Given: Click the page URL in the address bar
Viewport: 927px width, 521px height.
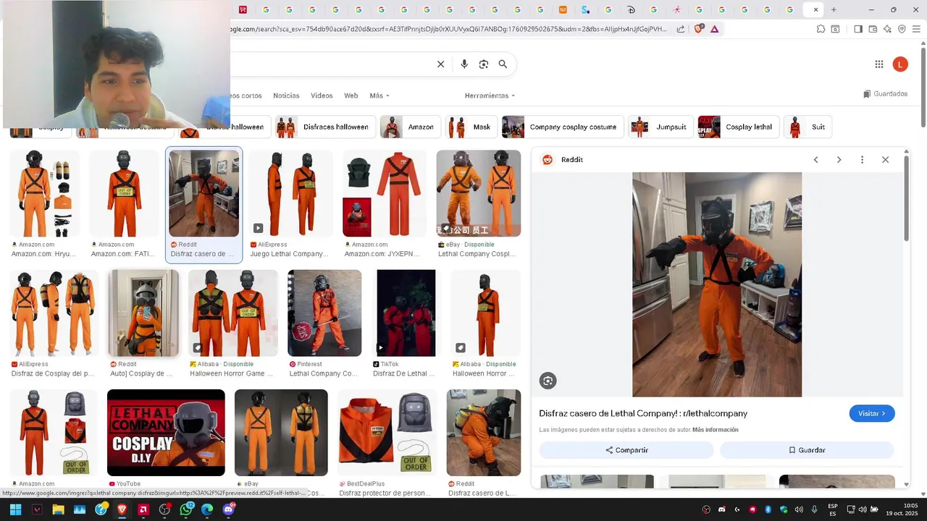Looking at the screenshot, I should (x=449, y=29).
